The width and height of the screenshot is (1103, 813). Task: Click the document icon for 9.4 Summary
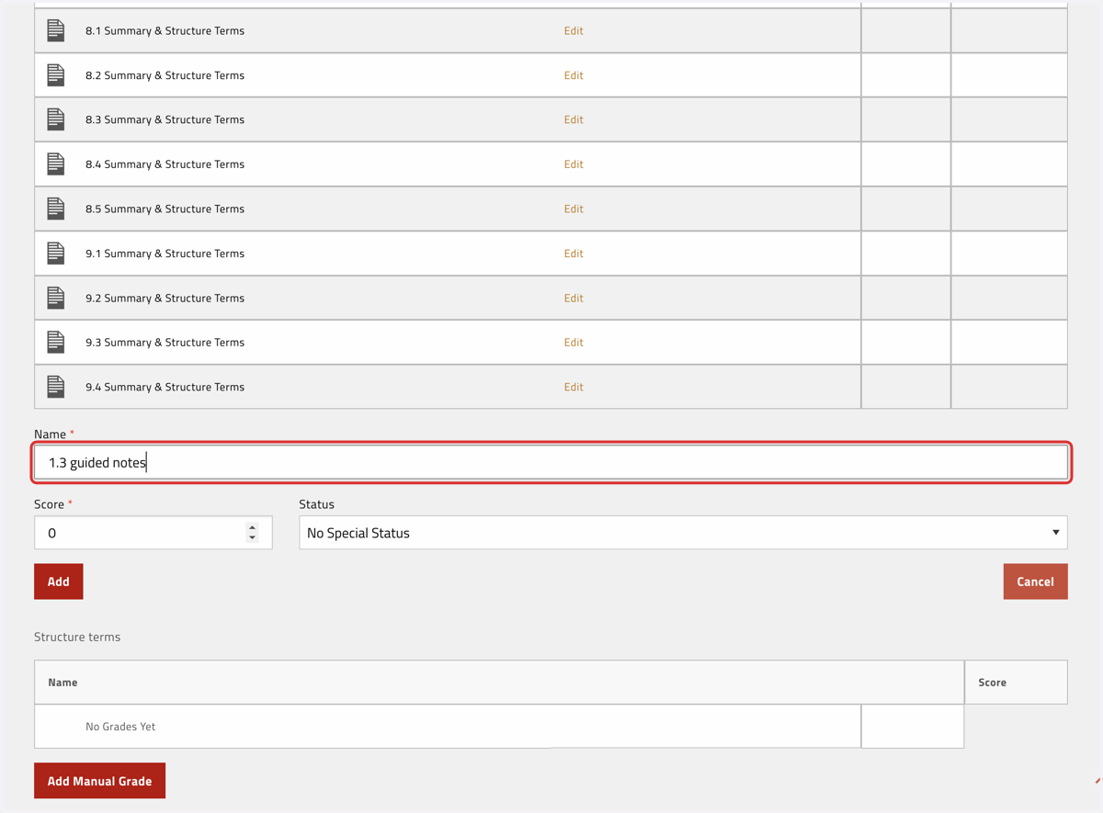[x=56, y=387]
